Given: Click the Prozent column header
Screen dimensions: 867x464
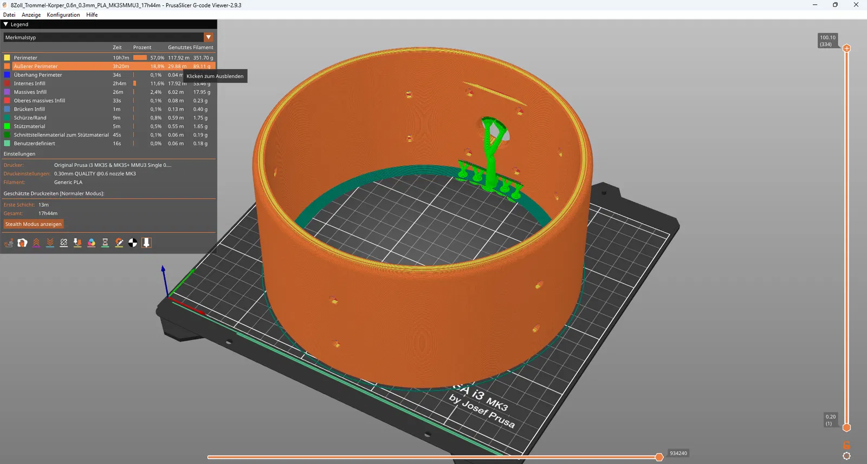Looking at the screenshot, I should point(143,48).
